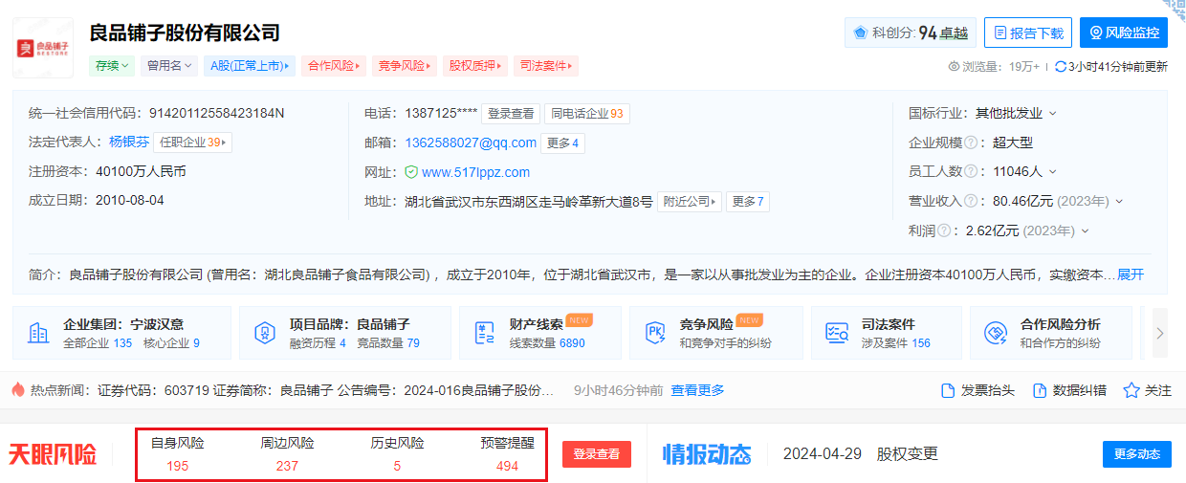The image size is (1186, 483).
Task: Click the right arrow to scroll cards
Action: [x=1160, y=333]
